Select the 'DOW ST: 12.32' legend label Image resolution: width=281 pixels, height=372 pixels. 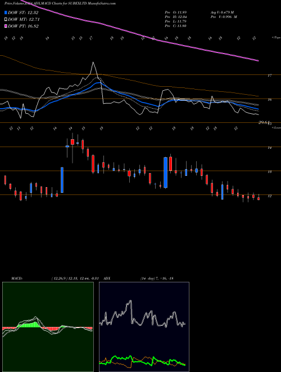(23, 13)
